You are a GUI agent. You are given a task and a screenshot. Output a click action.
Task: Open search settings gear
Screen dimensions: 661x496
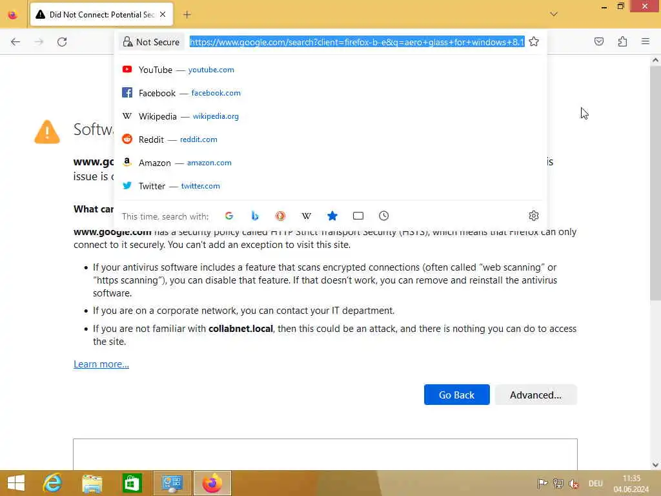[534, 216]
